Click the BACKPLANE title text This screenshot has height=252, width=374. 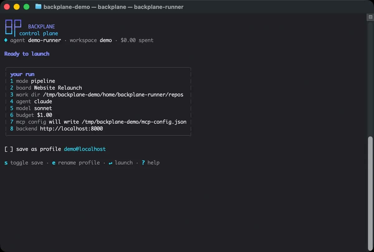coord(41,27)
